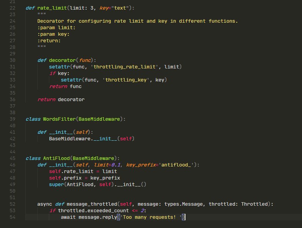The image size is (302, 228).
Task: Click line number 45 in the gutter
Action: point(13,158)
